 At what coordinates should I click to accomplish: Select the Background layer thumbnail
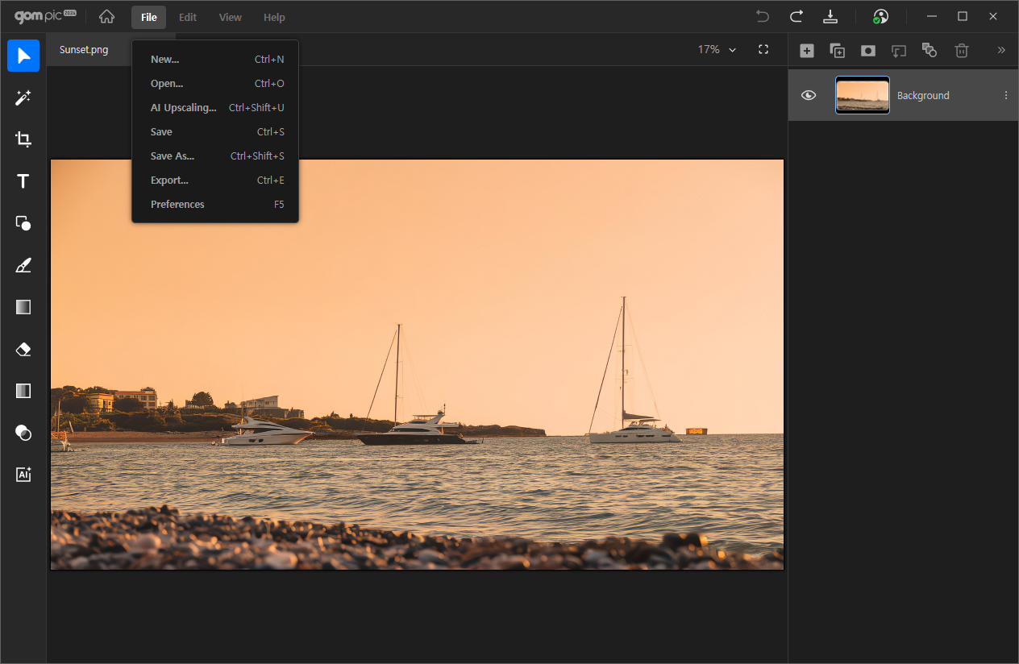862,95
